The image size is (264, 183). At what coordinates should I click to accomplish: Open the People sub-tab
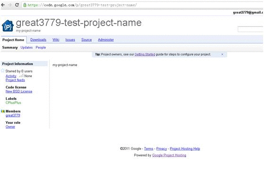[x=41, y=47]
